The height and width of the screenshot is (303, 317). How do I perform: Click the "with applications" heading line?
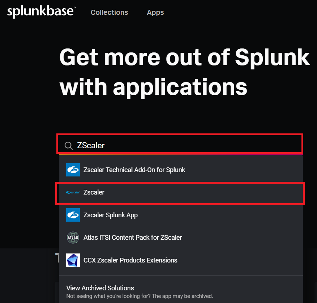pos(153,87)
